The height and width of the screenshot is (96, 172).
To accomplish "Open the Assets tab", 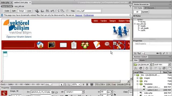I will point(142,60).
